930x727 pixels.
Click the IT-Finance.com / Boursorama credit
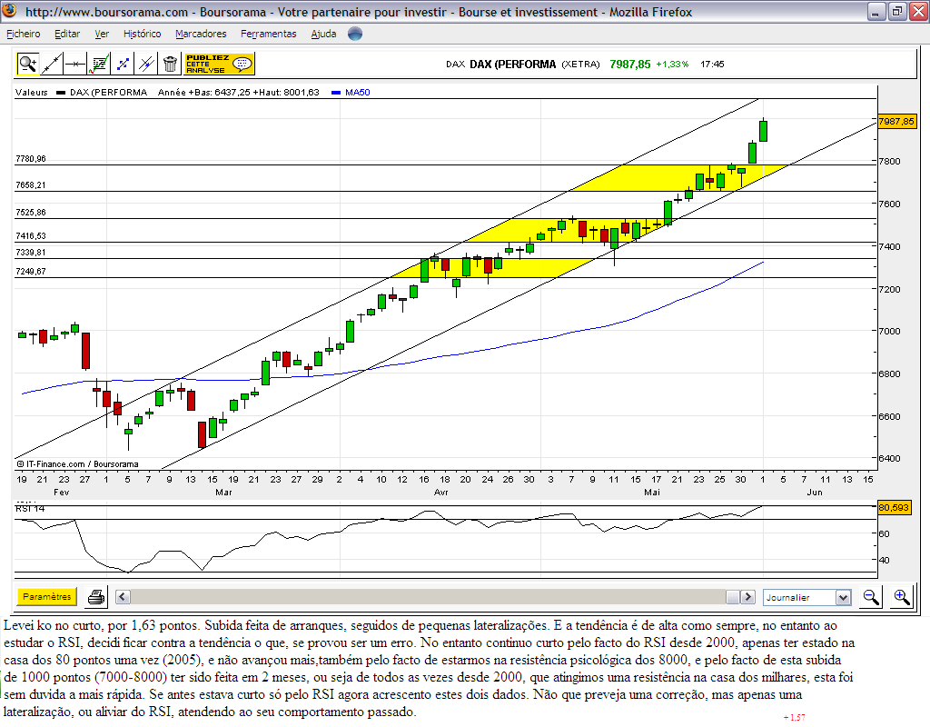pyautogui.click(x=77, y=464)
